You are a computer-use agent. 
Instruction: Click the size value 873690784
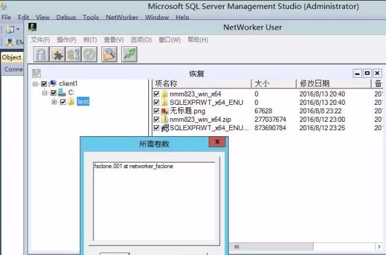[270, 128]
